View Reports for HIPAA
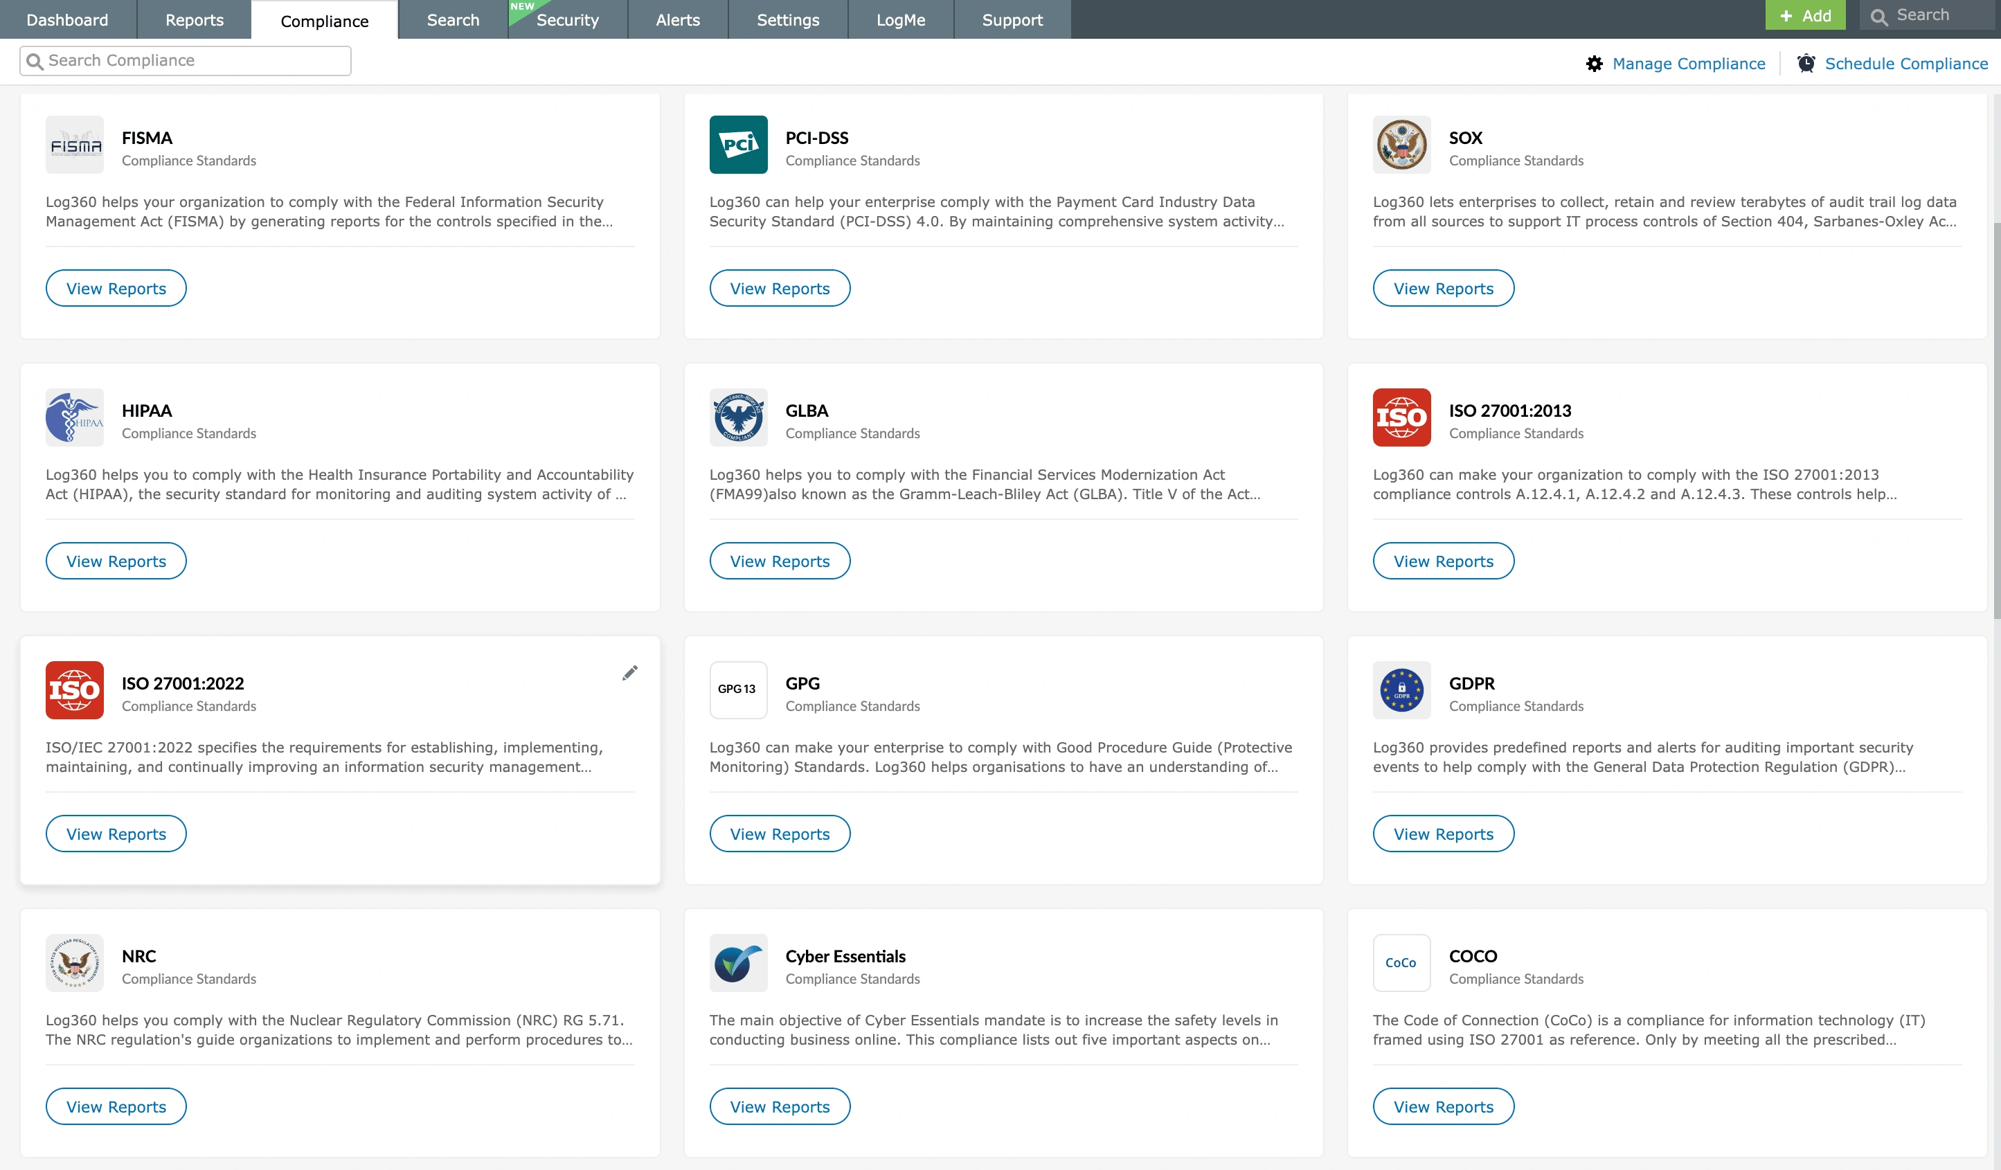 tap(116, 560)
